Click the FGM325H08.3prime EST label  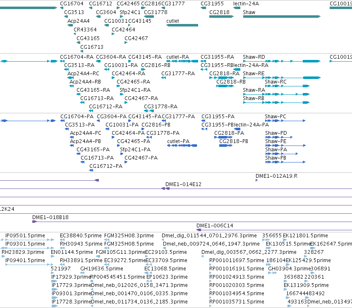[x=129, y=236]
